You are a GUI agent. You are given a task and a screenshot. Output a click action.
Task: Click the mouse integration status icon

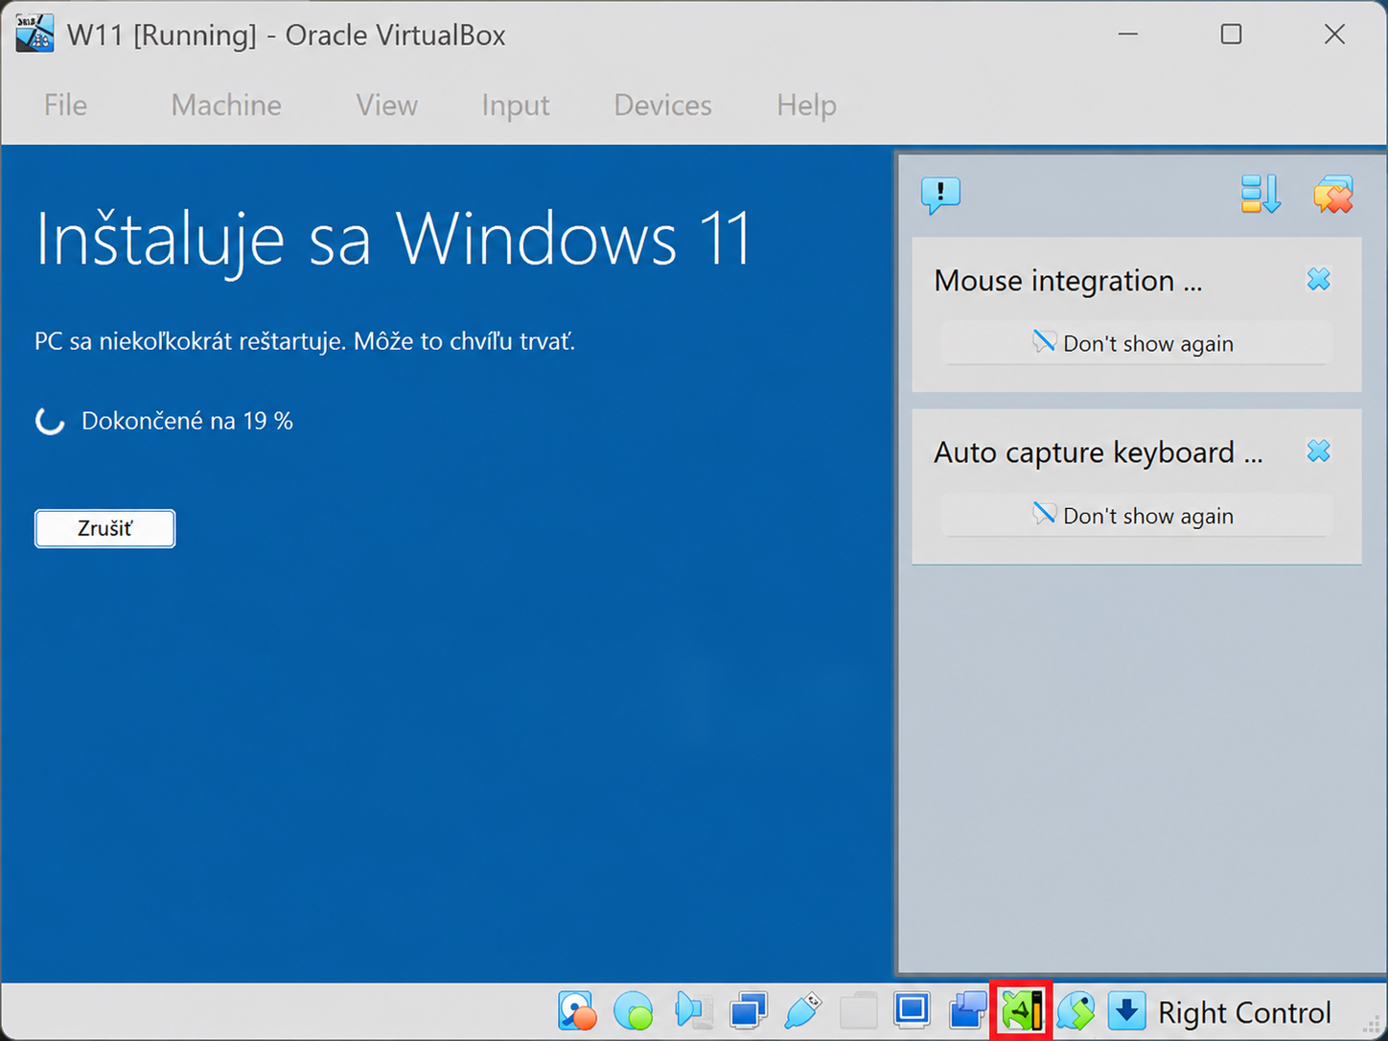[1076, 1010]
